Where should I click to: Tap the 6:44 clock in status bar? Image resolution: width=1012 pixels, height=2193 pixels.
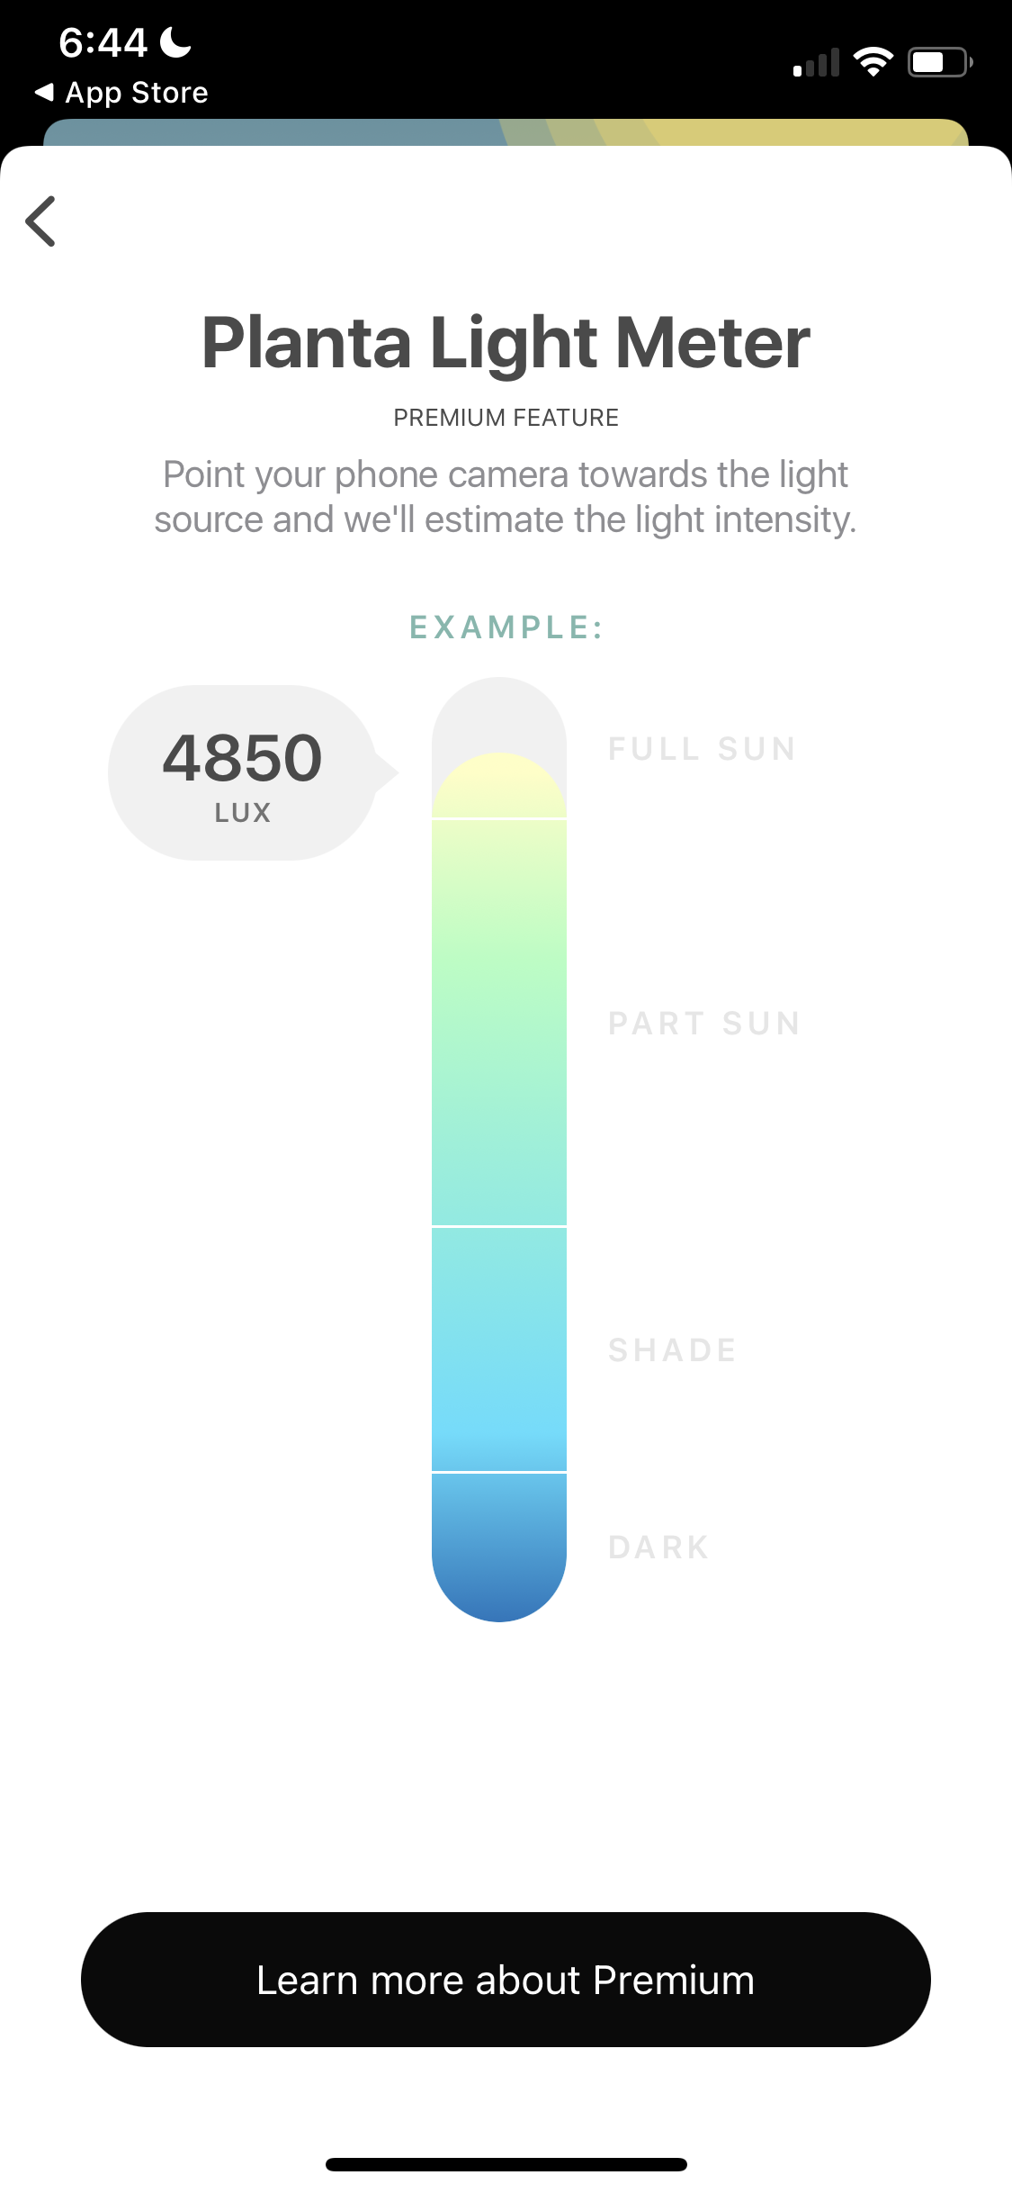coord(103,42)
